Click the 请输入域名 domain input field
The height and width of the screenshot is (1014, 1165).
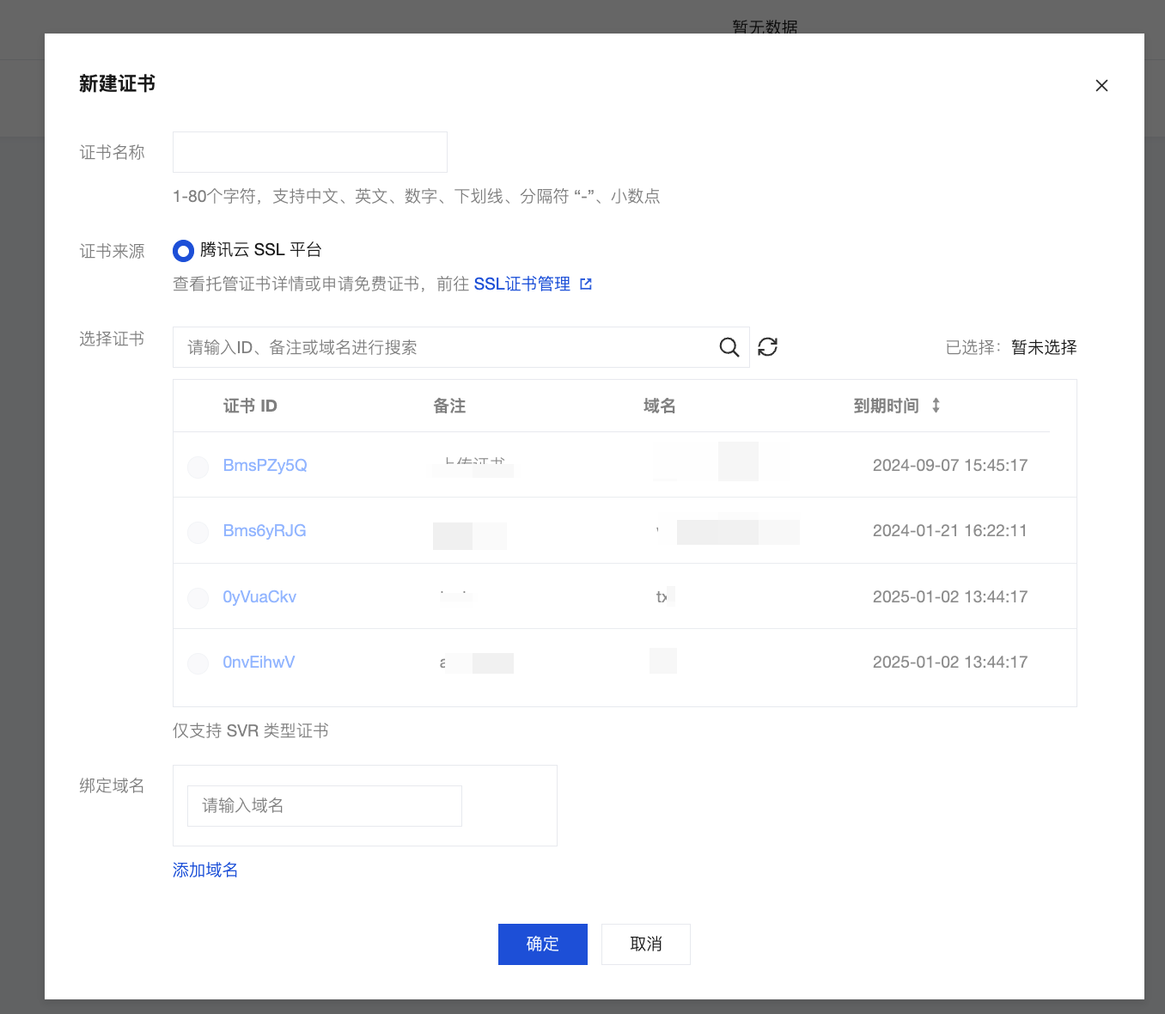pos(324,806)
